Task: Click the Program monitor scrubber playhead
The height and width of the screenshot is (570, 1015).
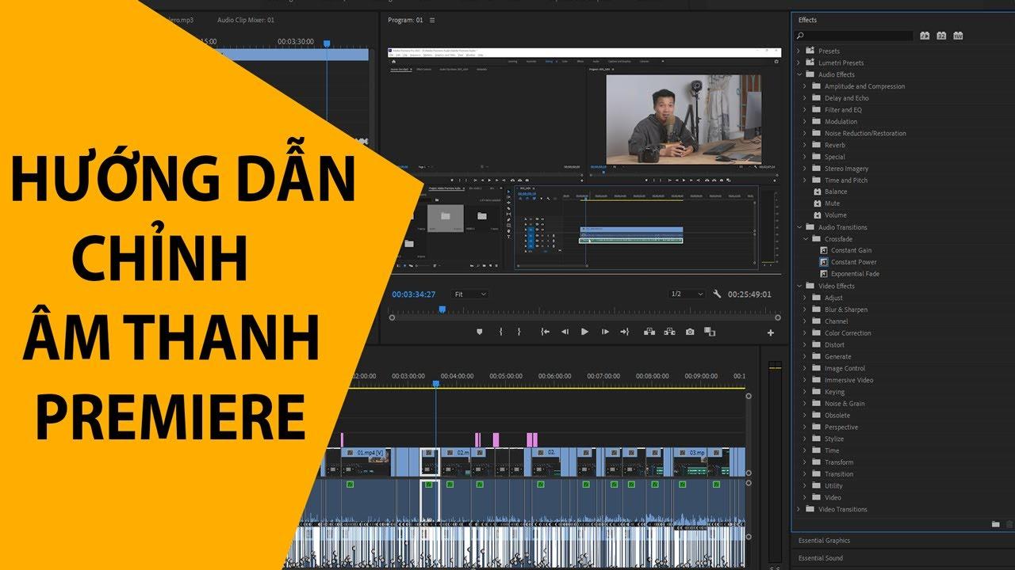Action: pos(442,310)
